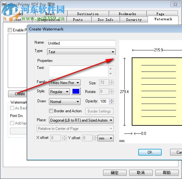Toggle the Enable checkbox in Watermark tab
The image size is (182, 179).
tap(10, 30)
